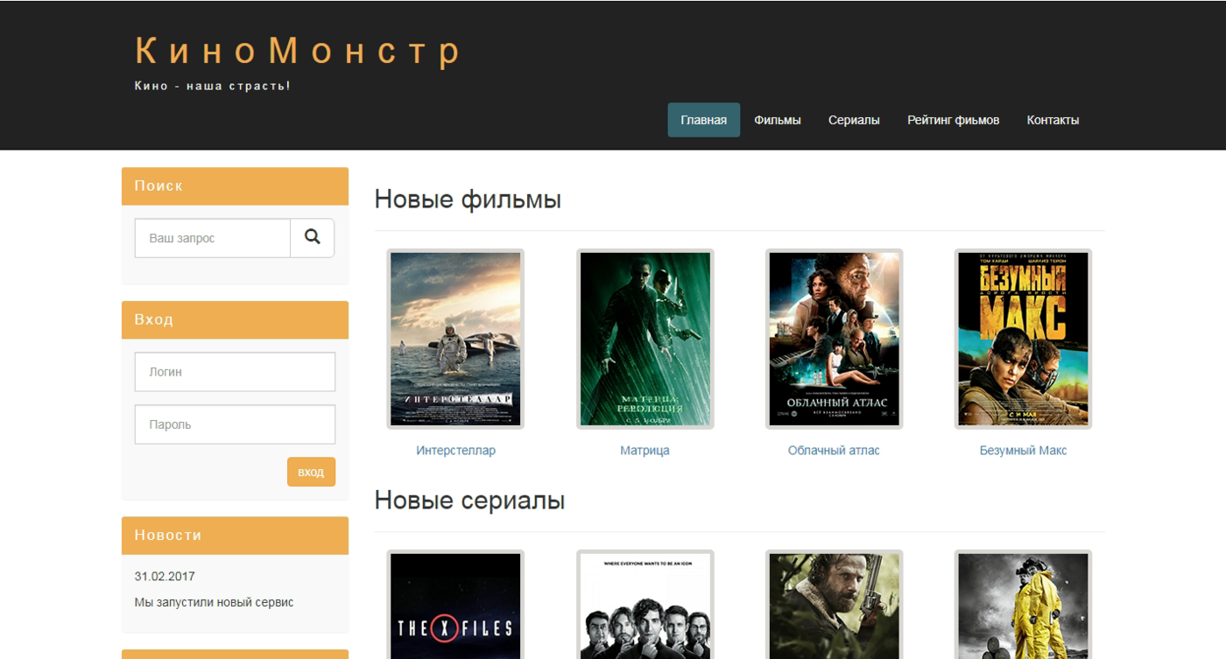Image resolution: width=1226 pixels, height=659 pixels.
Task: Open the Безумный Макс text link
Action: click(1023, 451)
